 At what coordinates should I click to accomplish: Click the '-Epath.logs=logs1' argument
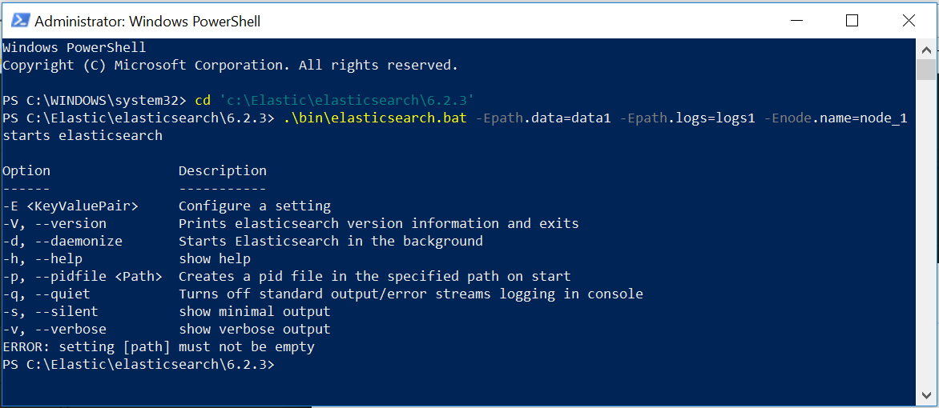[687, 118]
